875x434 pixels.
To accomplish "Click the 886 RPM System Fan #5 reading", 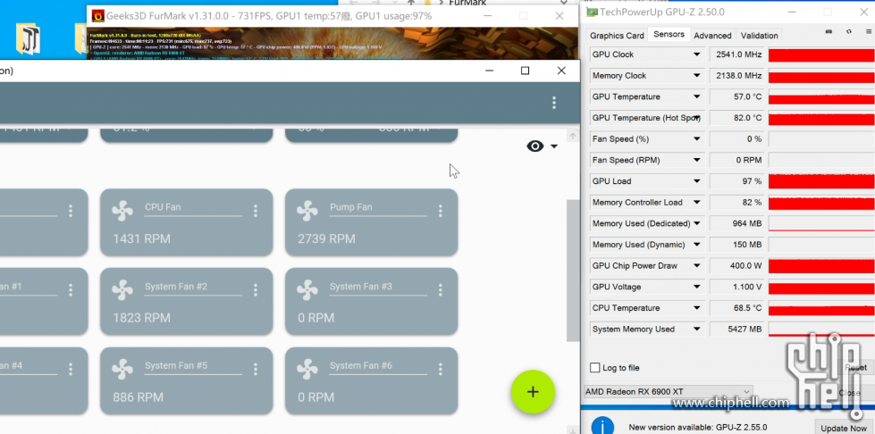I will tap(138, 397).
